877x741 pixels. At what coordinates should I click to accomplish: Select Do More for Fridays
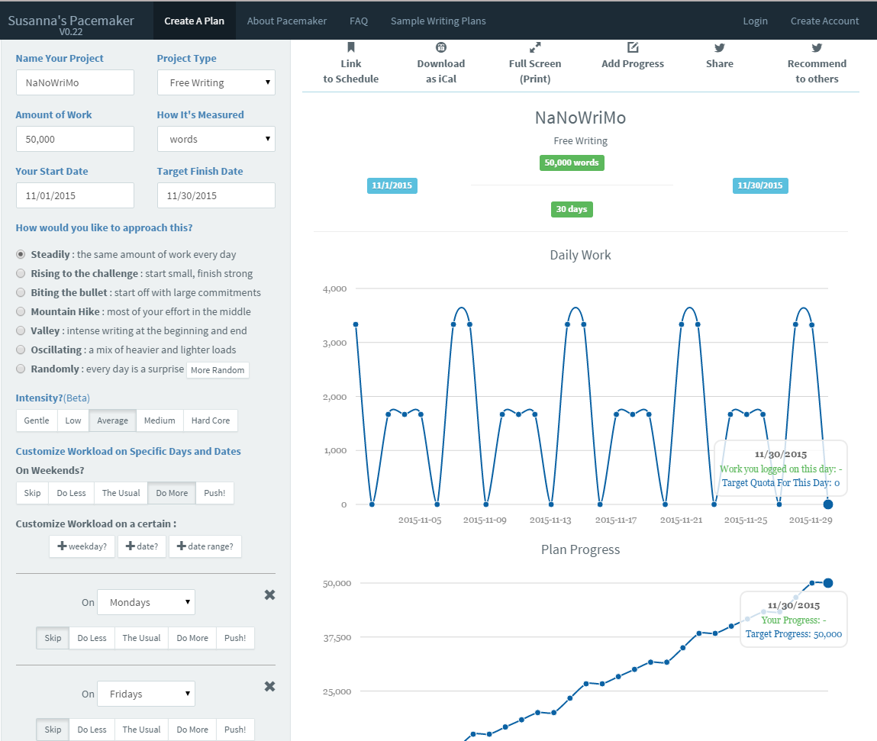pyautogui.click(x=192, y=730)
